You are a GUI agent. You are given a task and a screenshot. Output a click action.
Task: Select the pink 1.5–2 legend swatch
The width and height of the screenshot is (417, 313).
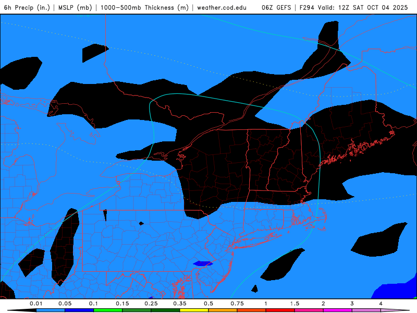(x=309, y=310)
